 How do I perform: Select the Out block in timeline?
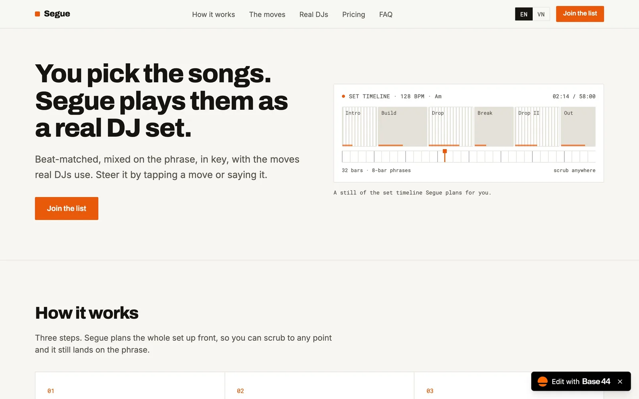578,126
